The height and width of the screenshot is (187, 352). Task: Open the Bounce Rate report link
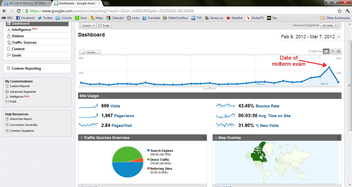click(x=267, y=106)
